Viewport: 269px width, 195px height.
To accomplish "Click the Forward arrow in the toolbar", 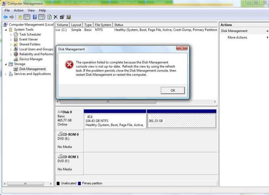I will 12,17.
